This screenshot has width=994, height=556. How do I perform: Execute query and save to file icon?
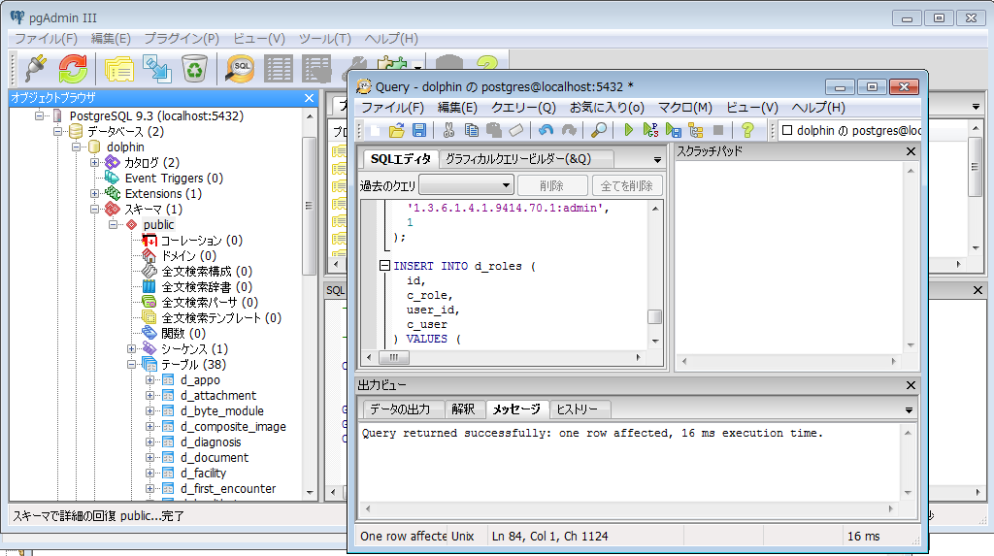pyautogui.click(x=674, y=131)
